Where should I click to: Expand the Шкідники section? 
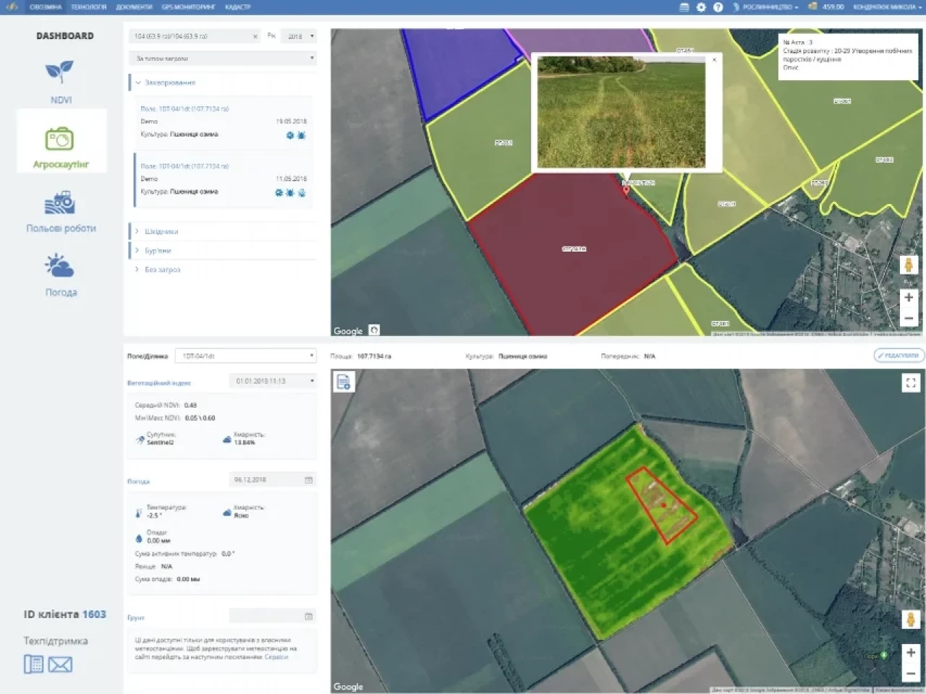pos(161,231)
